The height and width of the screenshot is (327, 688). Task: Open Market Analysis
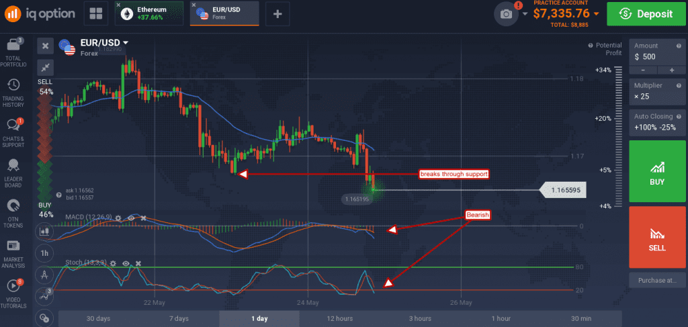[x=13, y=254]
